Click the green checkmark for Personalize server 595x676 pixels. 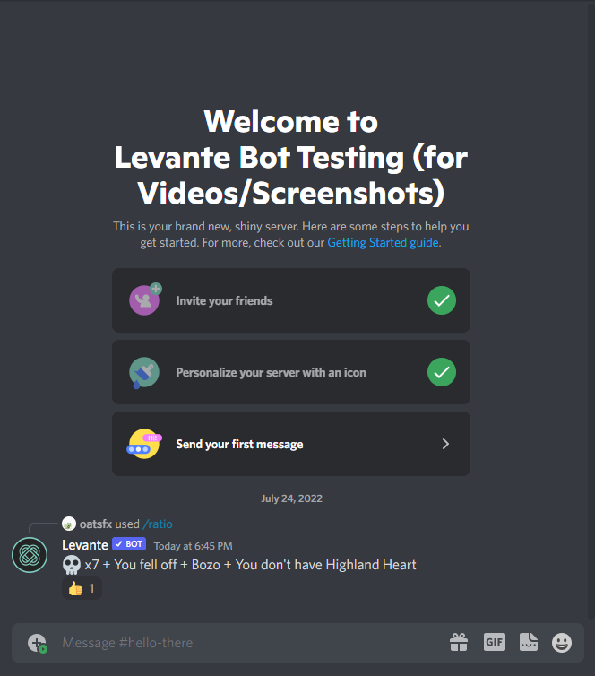442,372
